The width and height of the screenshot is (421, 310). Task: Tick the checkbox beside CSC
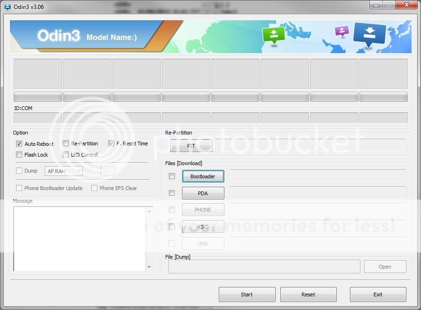pyautogui.click(x=172, y=227)
